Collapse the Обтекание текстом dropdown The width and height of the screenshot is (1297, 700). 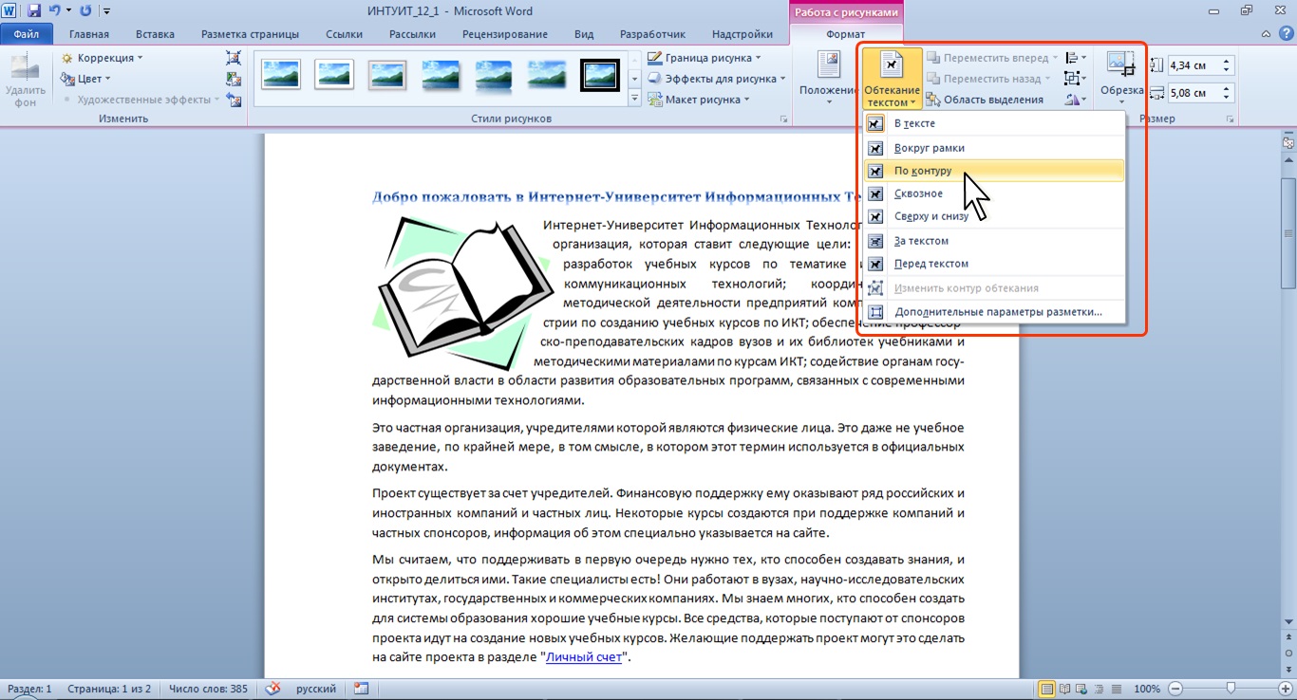pyautogui.click(x=893, y=80)
